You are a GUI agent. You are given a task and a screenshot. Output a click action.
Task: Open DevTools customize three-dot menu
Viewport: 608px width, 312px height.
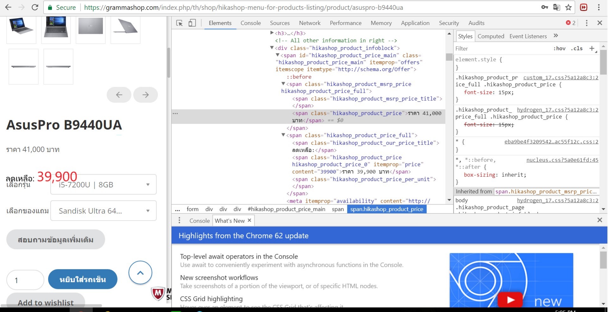[586, 23]
